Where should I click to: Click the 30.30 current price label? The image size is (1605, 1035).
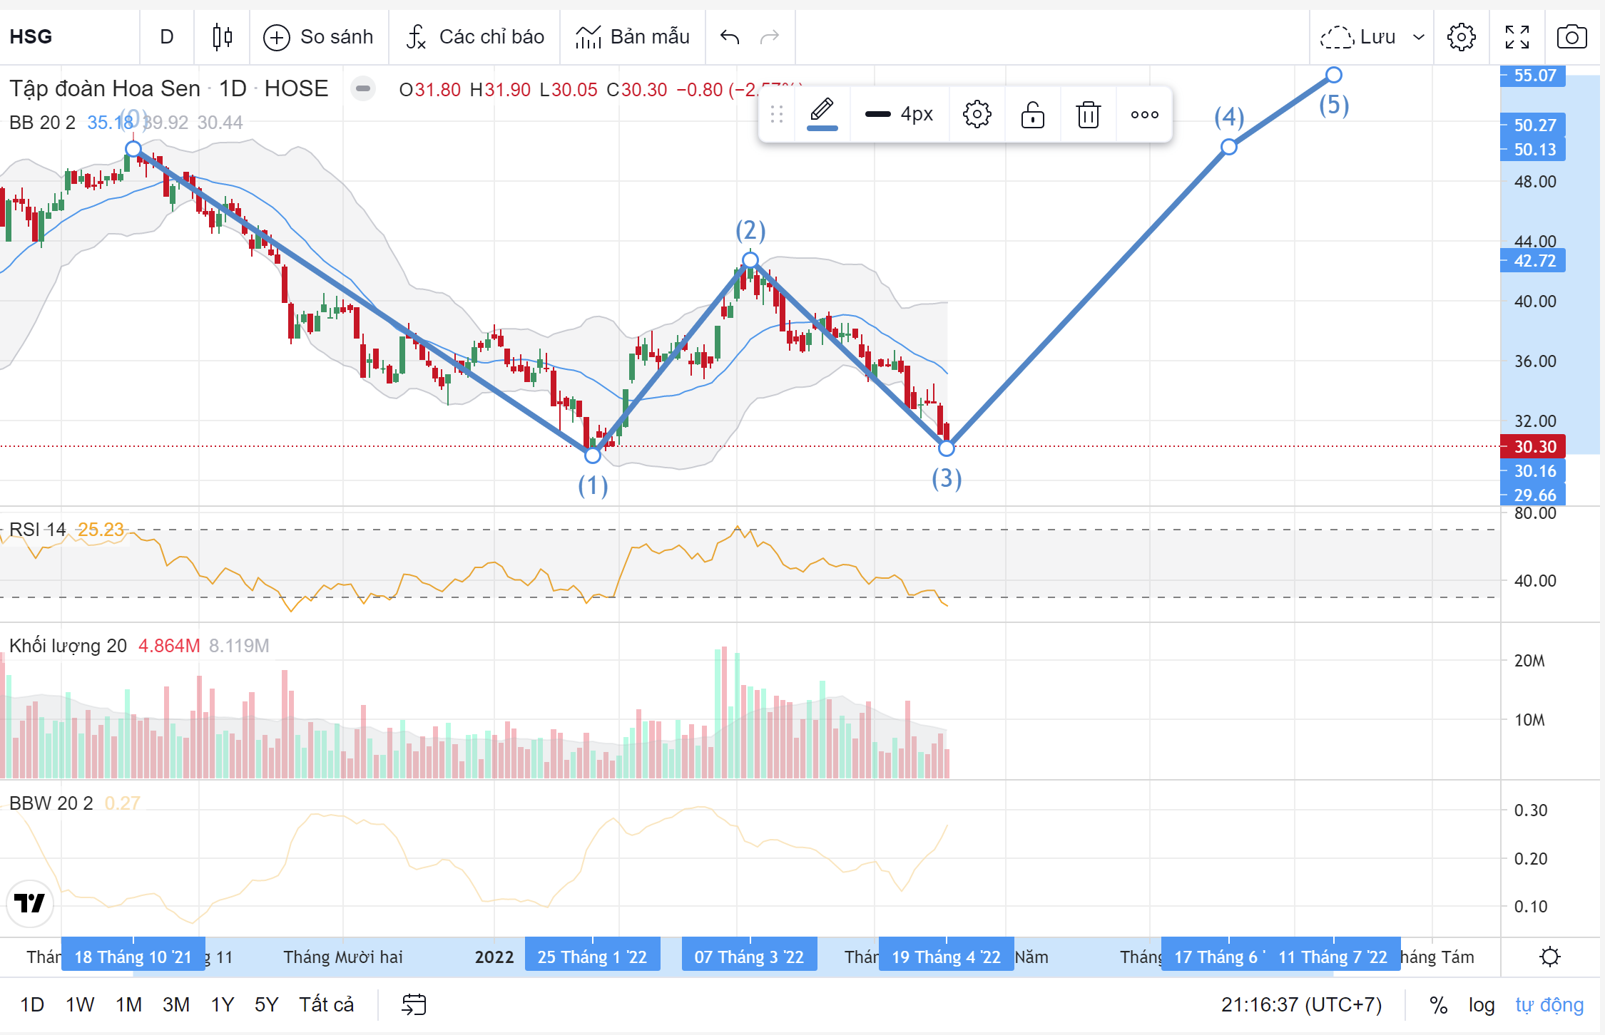coord(1533,446)
